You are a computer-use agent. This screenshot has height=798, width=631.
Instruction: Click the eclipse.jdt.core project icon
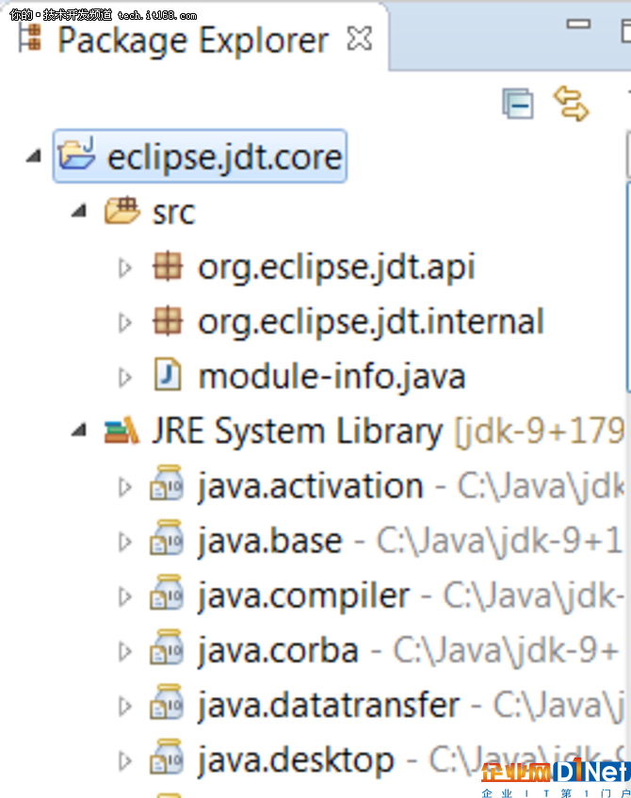click(76, 154)
